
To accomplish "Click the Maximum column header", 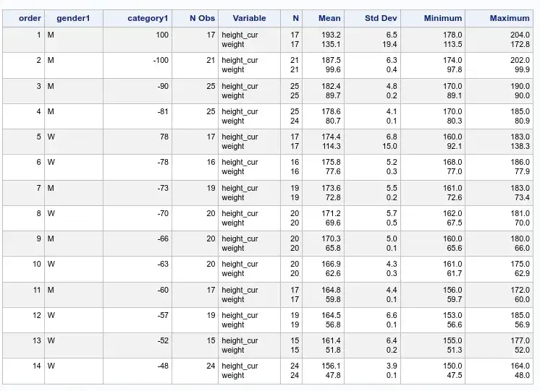I will pos(510,18).
